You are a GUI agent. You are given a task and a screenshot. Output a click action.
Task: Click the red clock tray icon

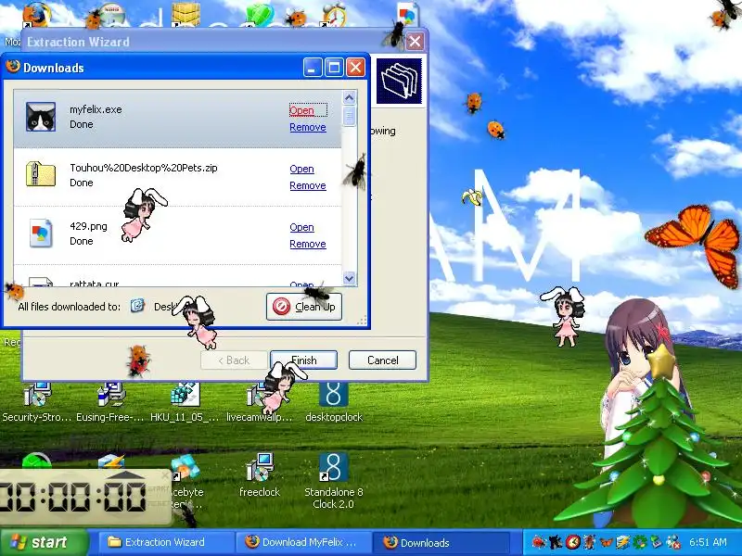point(573,542)
